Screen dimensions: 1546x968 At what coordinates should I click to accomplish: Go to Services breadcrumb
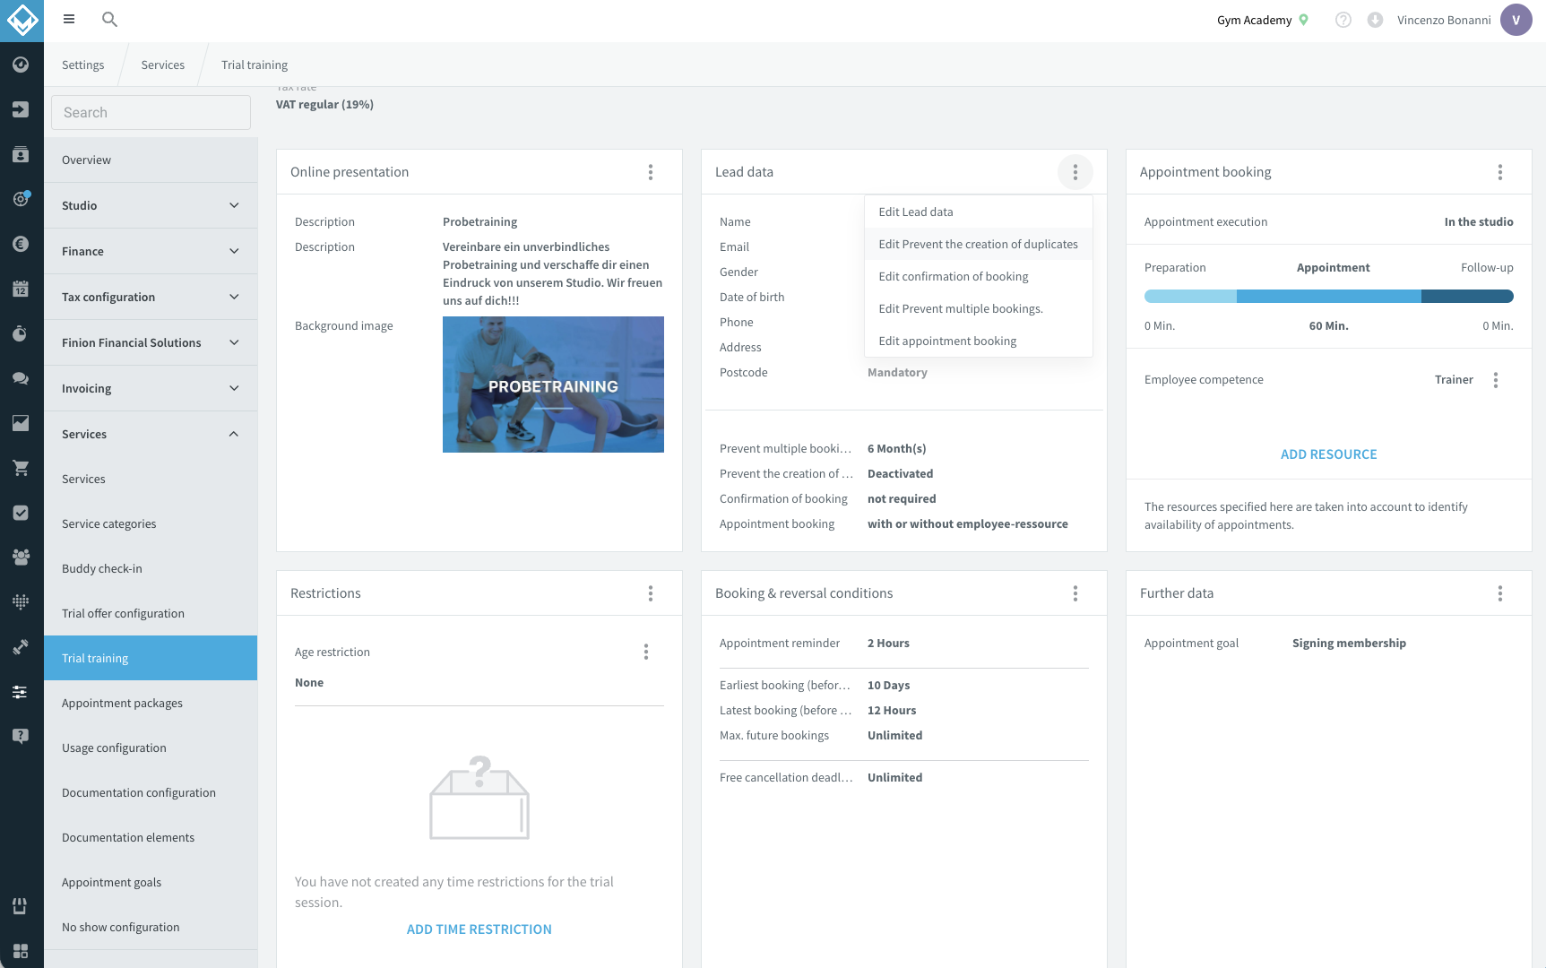(162, 65)
